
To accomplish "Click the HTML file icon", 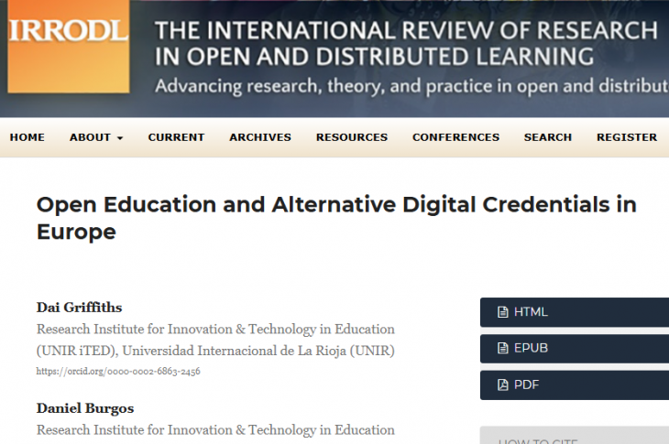I will 502,312.
